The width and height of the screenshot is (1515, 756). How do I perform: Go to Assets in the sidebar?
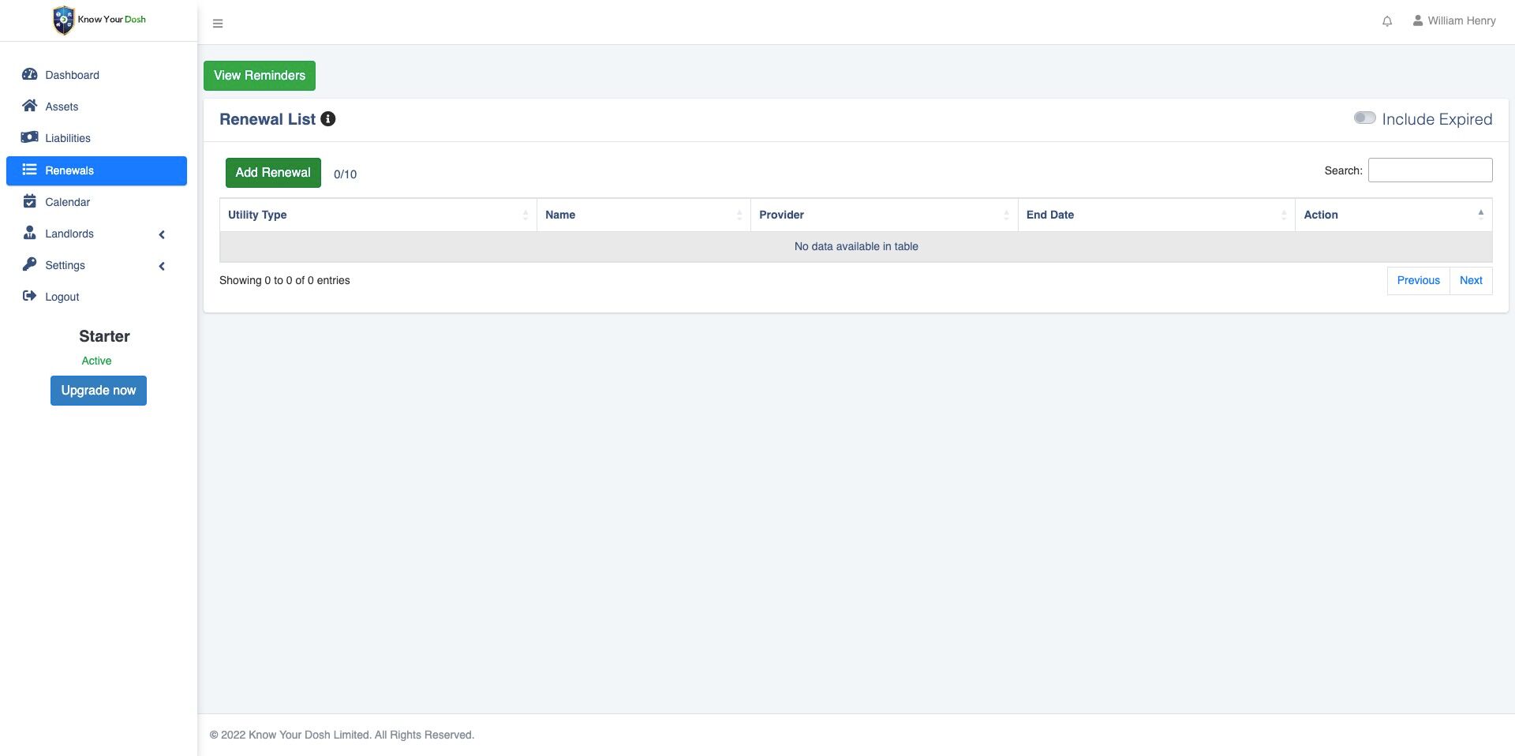click(x=96, y=107)
